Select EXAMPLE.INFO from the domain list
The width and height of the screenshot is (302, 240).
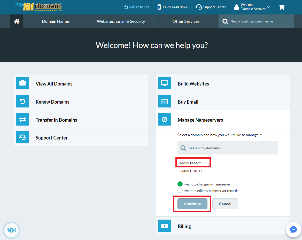coord(191,171)
